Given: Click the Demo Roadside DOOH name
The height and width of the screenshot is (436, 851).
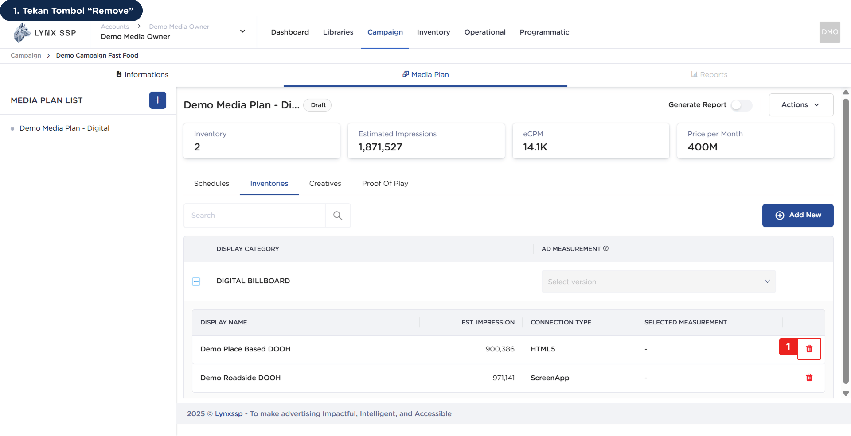Looking at the screenshot, I should (240, 378).
